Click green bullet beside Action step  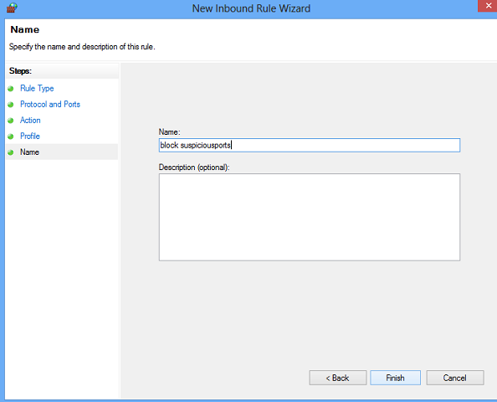11,121
